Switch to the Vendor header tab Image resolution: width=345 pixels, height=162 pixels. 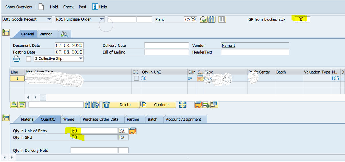[x=46, y=34]
